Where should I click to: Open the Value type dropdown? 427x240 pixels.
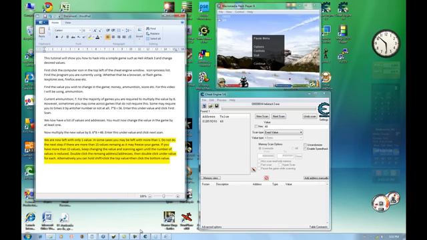pos(284,138)
